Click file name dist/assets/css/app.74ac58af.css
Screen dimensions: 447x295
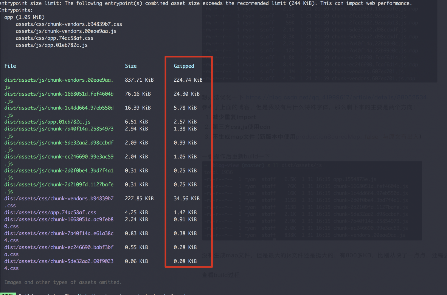[x=50, y=212]
